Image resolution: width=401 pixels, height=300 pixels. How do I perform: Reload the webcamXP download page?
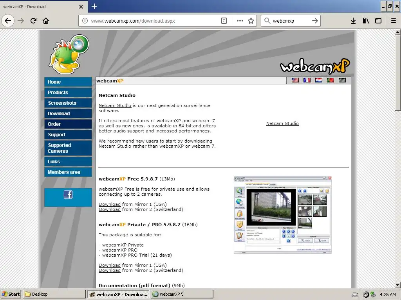[x=34, y=21]
